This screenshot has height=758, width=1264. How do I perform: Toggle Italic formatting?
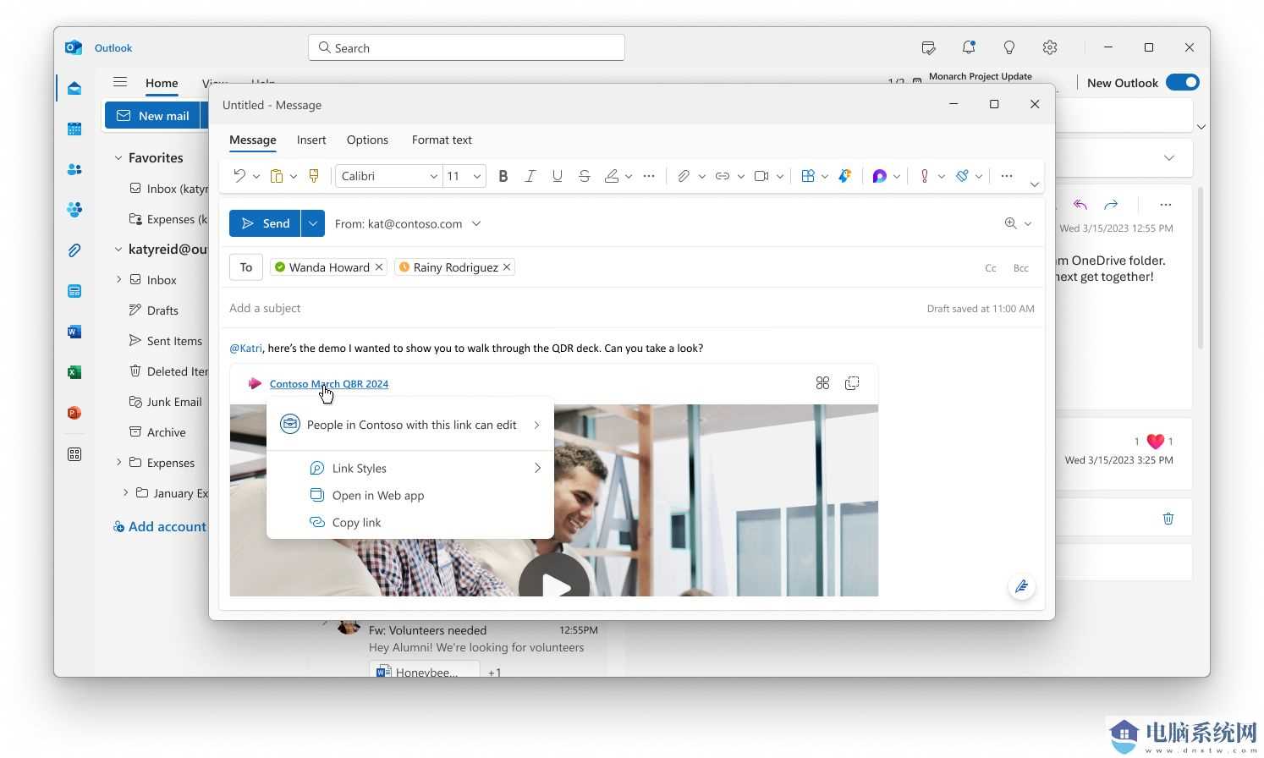[530, 176]
